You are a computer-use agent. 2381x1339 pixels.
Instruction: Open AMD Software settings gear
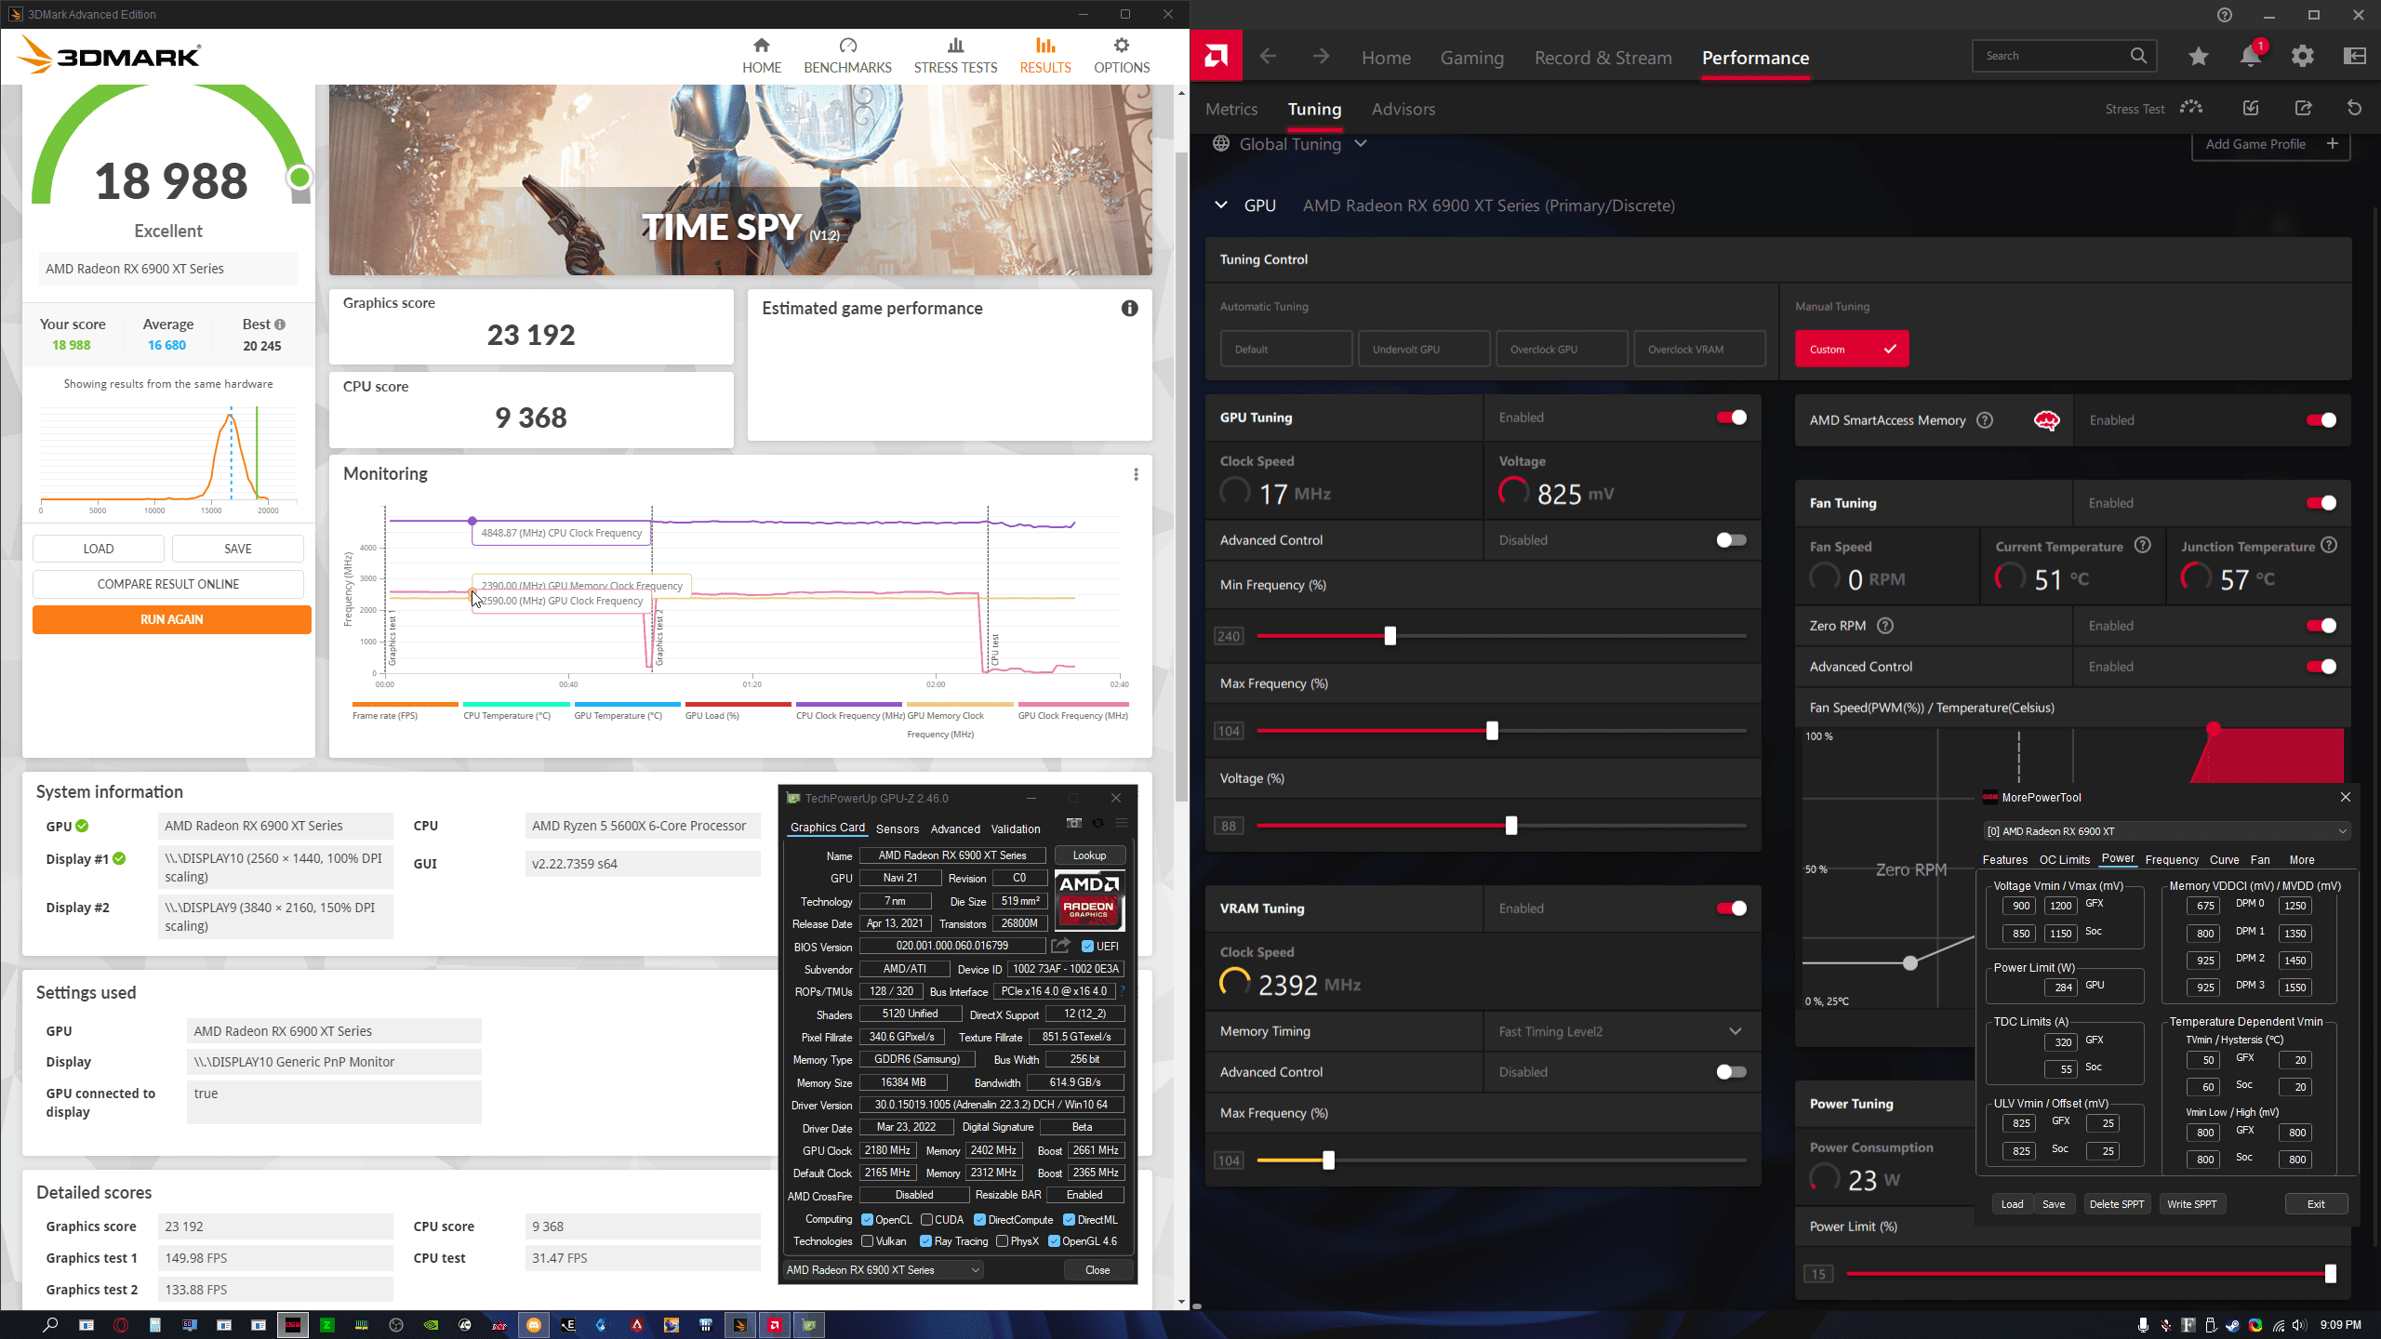click(x=2303, y=56)
